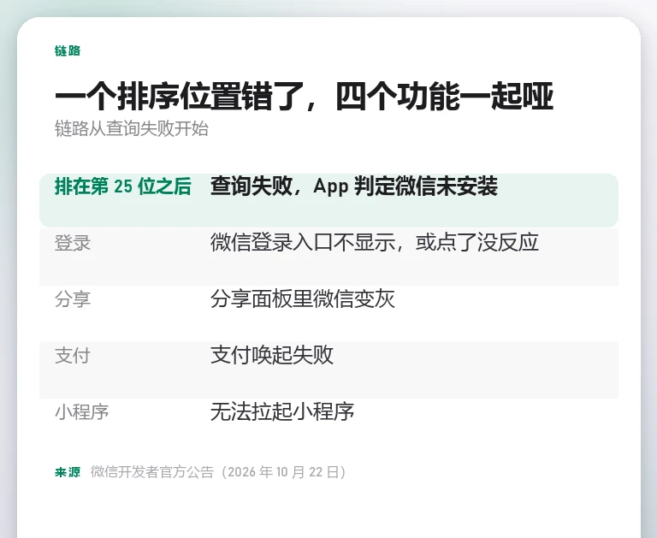Click the '分享' row label
The width and height of the screenshot is (657, 538).
point(73,299)
